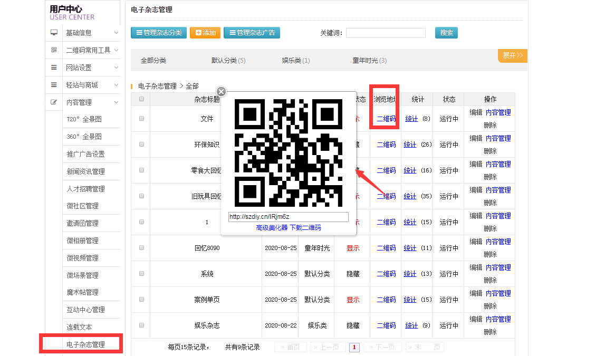
Task: Click the list icon beside 网站设置
Action: (54, 68)
